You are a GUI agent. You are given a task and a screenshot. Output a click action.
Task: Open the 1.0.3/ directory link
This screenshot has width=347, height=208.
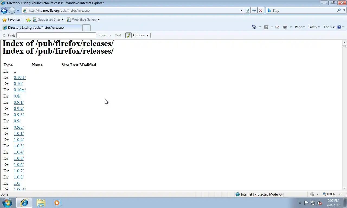pos(19,146)
